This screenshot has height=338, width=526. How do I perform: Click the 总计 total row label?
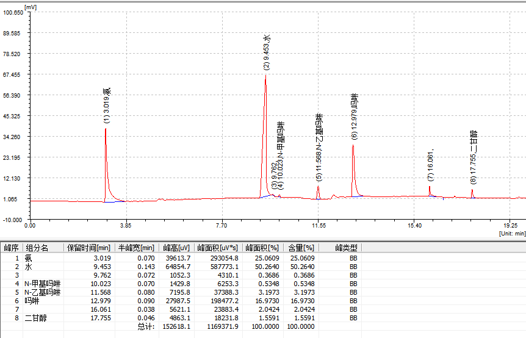pos(145,327)
